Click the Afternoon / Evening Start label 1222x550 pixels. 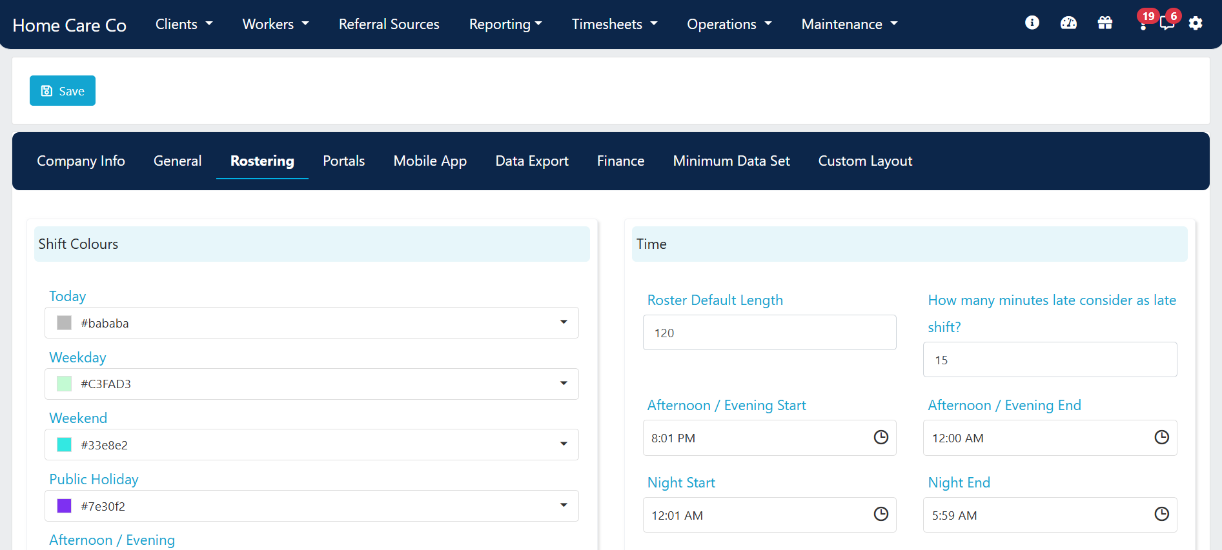coord(726,405)
